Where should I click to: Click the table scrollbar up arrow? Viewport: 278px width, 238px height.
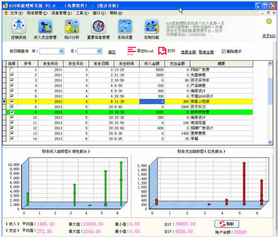click(270, 63)
